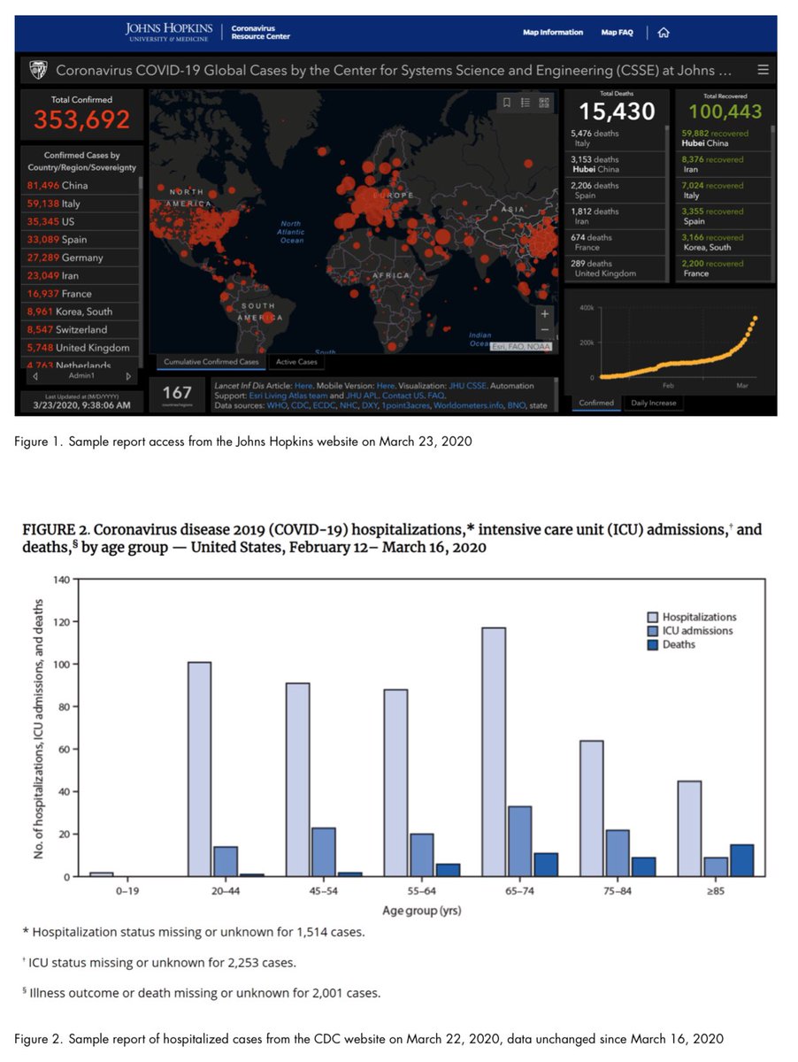This screenshot has width=798, height=1062.
Task: Open Map FAQ in the top bar
Action: click(617, 33)
